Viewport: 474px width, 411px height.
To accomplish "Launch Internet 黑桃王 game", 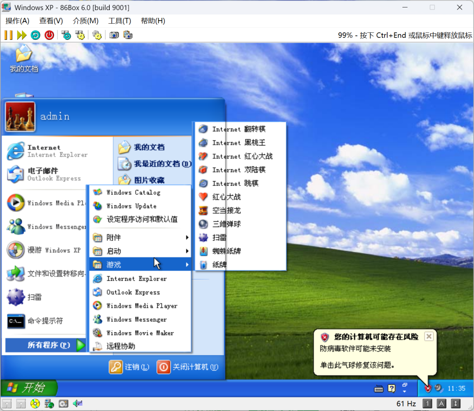I will click(x=241, y=143).
